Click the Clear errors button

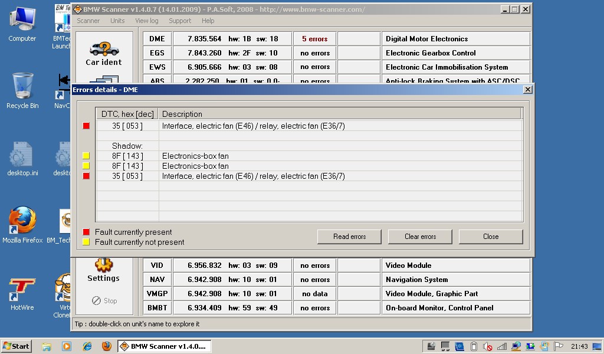(420, 237)
